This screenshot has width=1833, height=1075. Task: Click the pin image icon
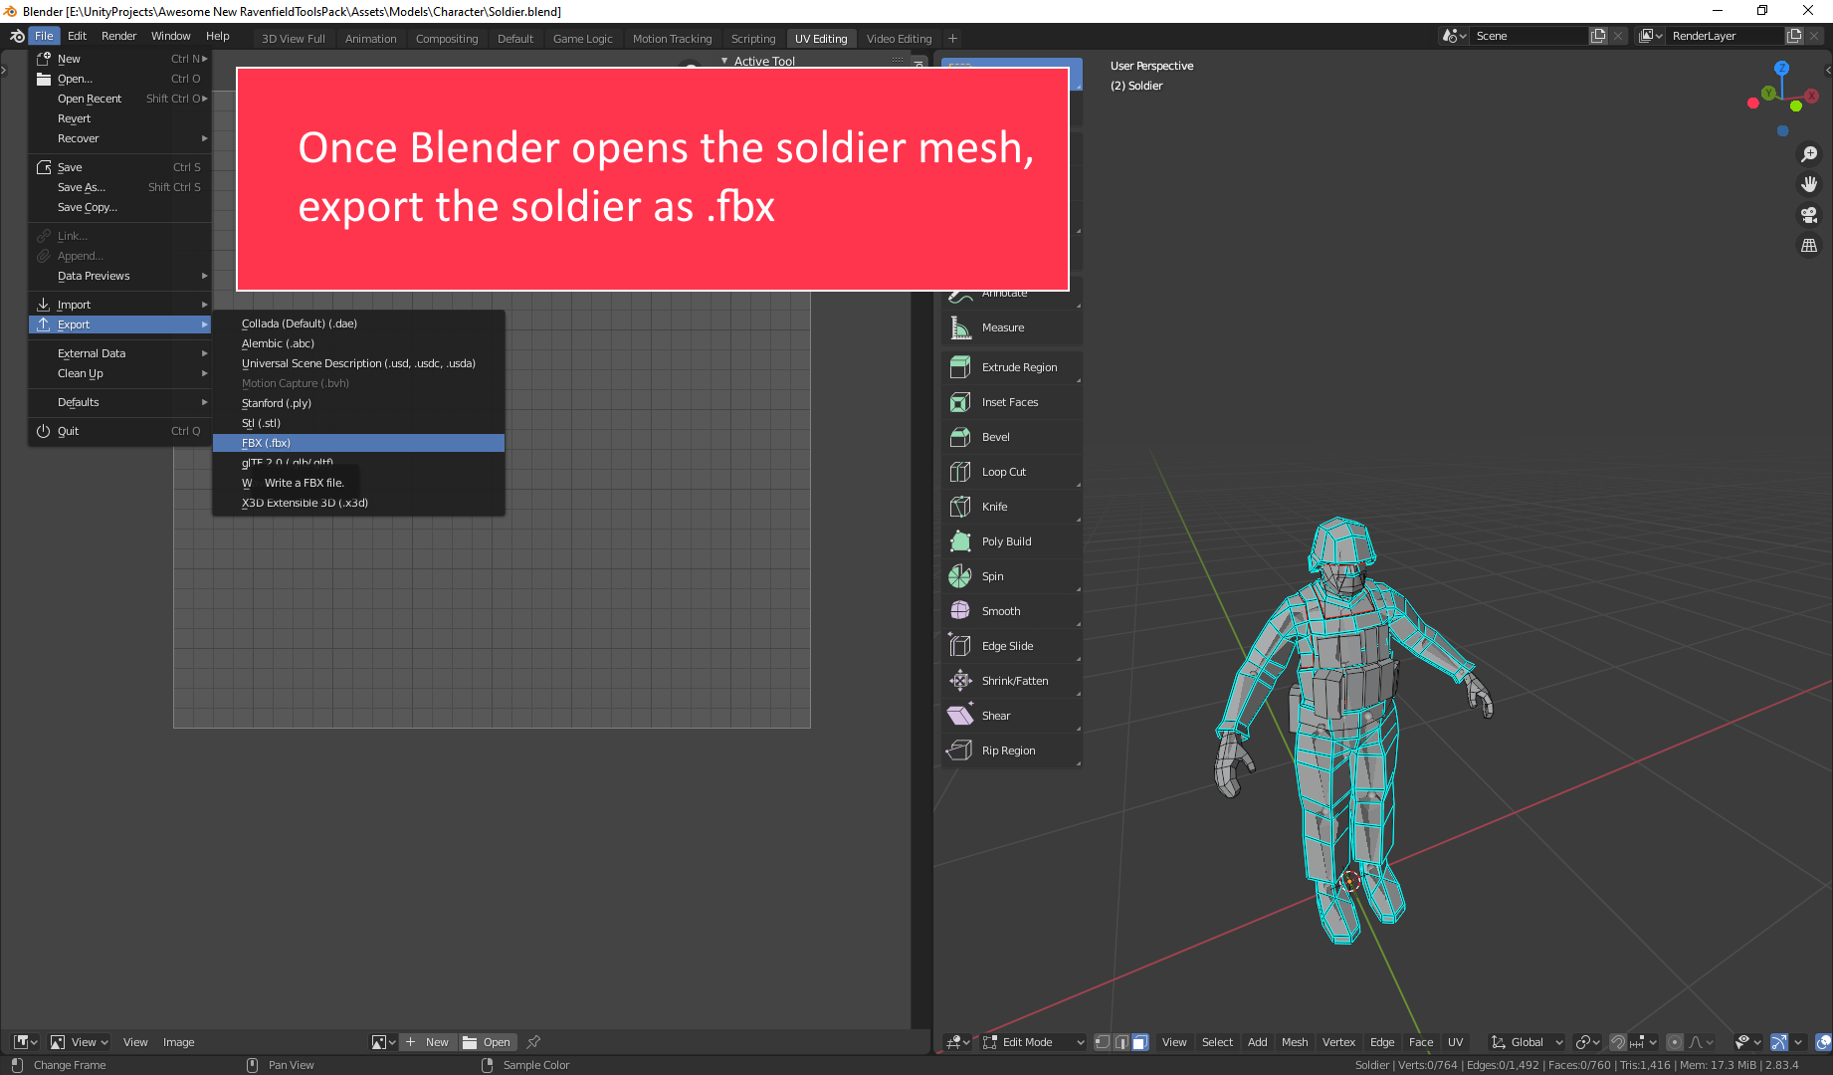[x=533, y=1042]
